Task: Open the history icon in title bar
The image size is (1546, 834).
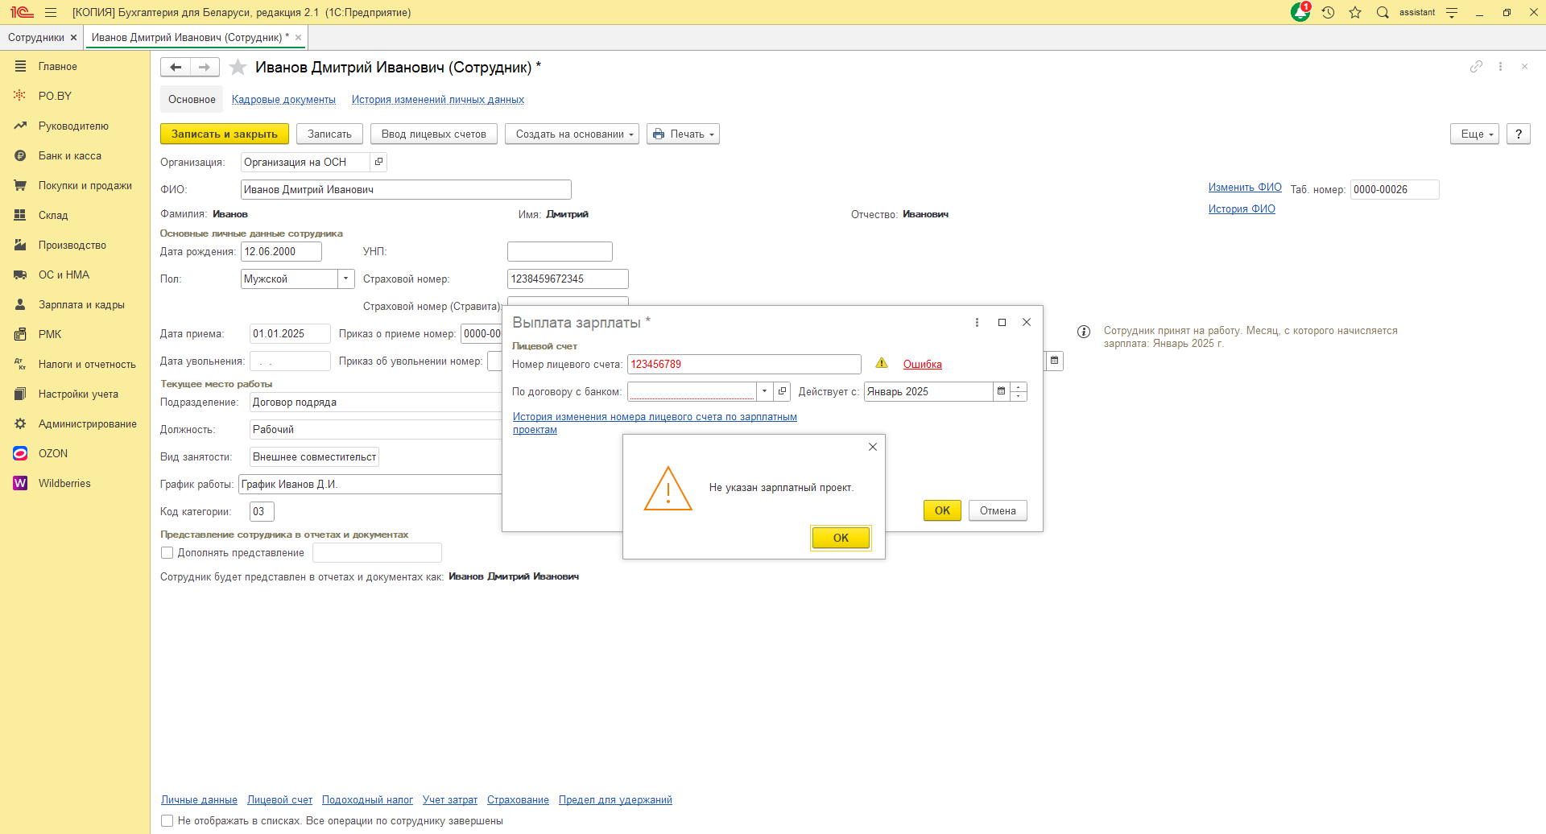Action: (1328, 12)
